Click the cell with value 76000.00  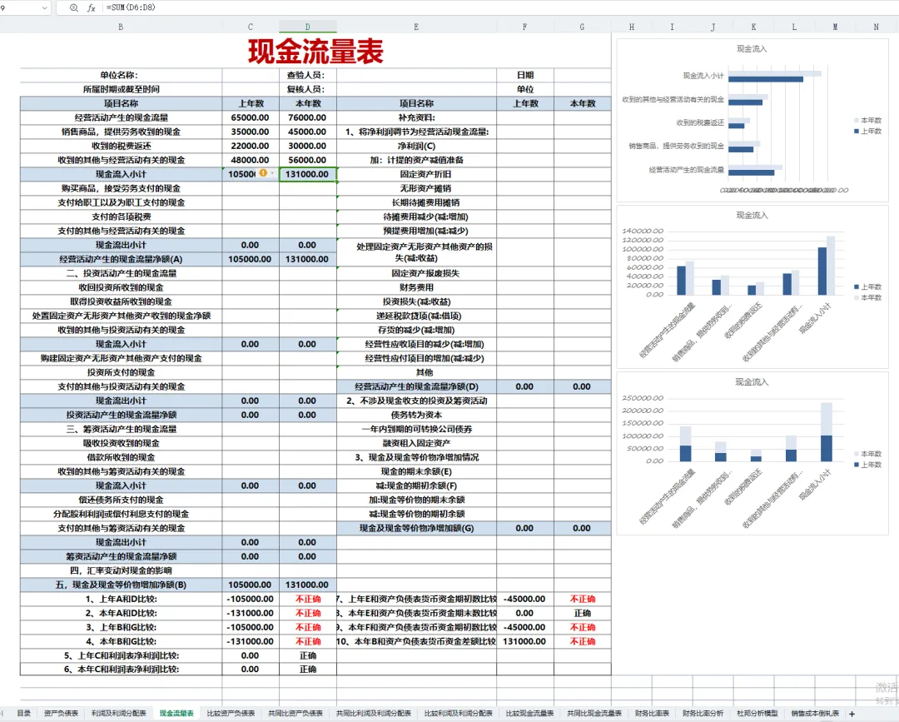308,117
